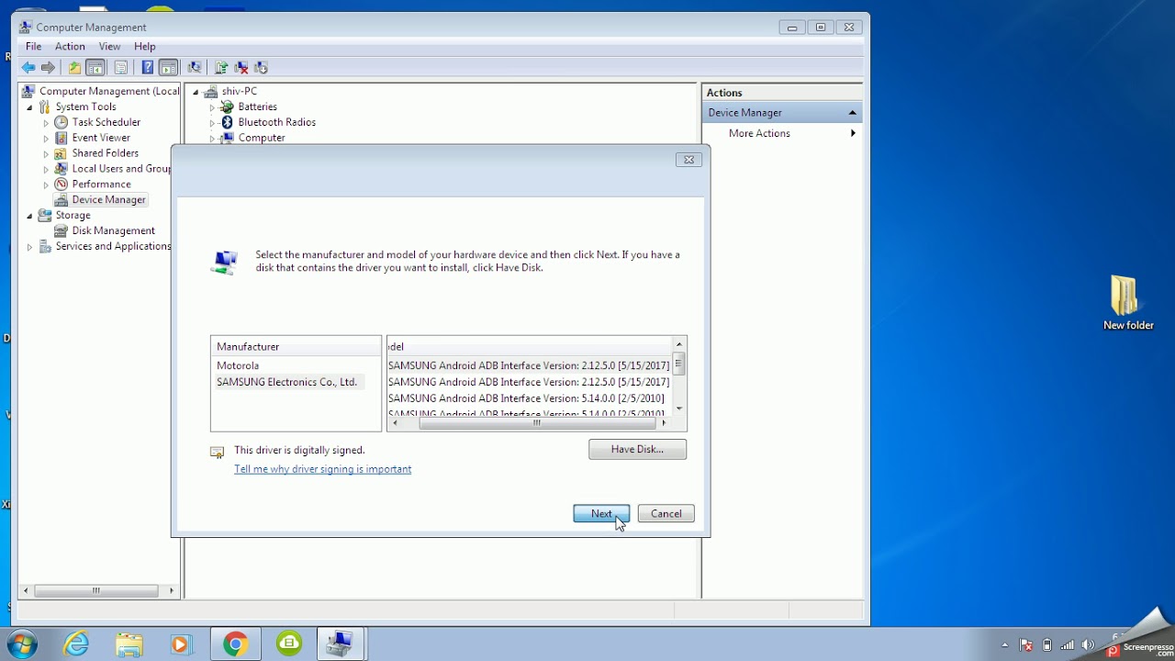This screenshot has height=661, width=1175.
Task: Toggle the Show/Hide Action Pane toolbar button
Action: coord(168,67)
